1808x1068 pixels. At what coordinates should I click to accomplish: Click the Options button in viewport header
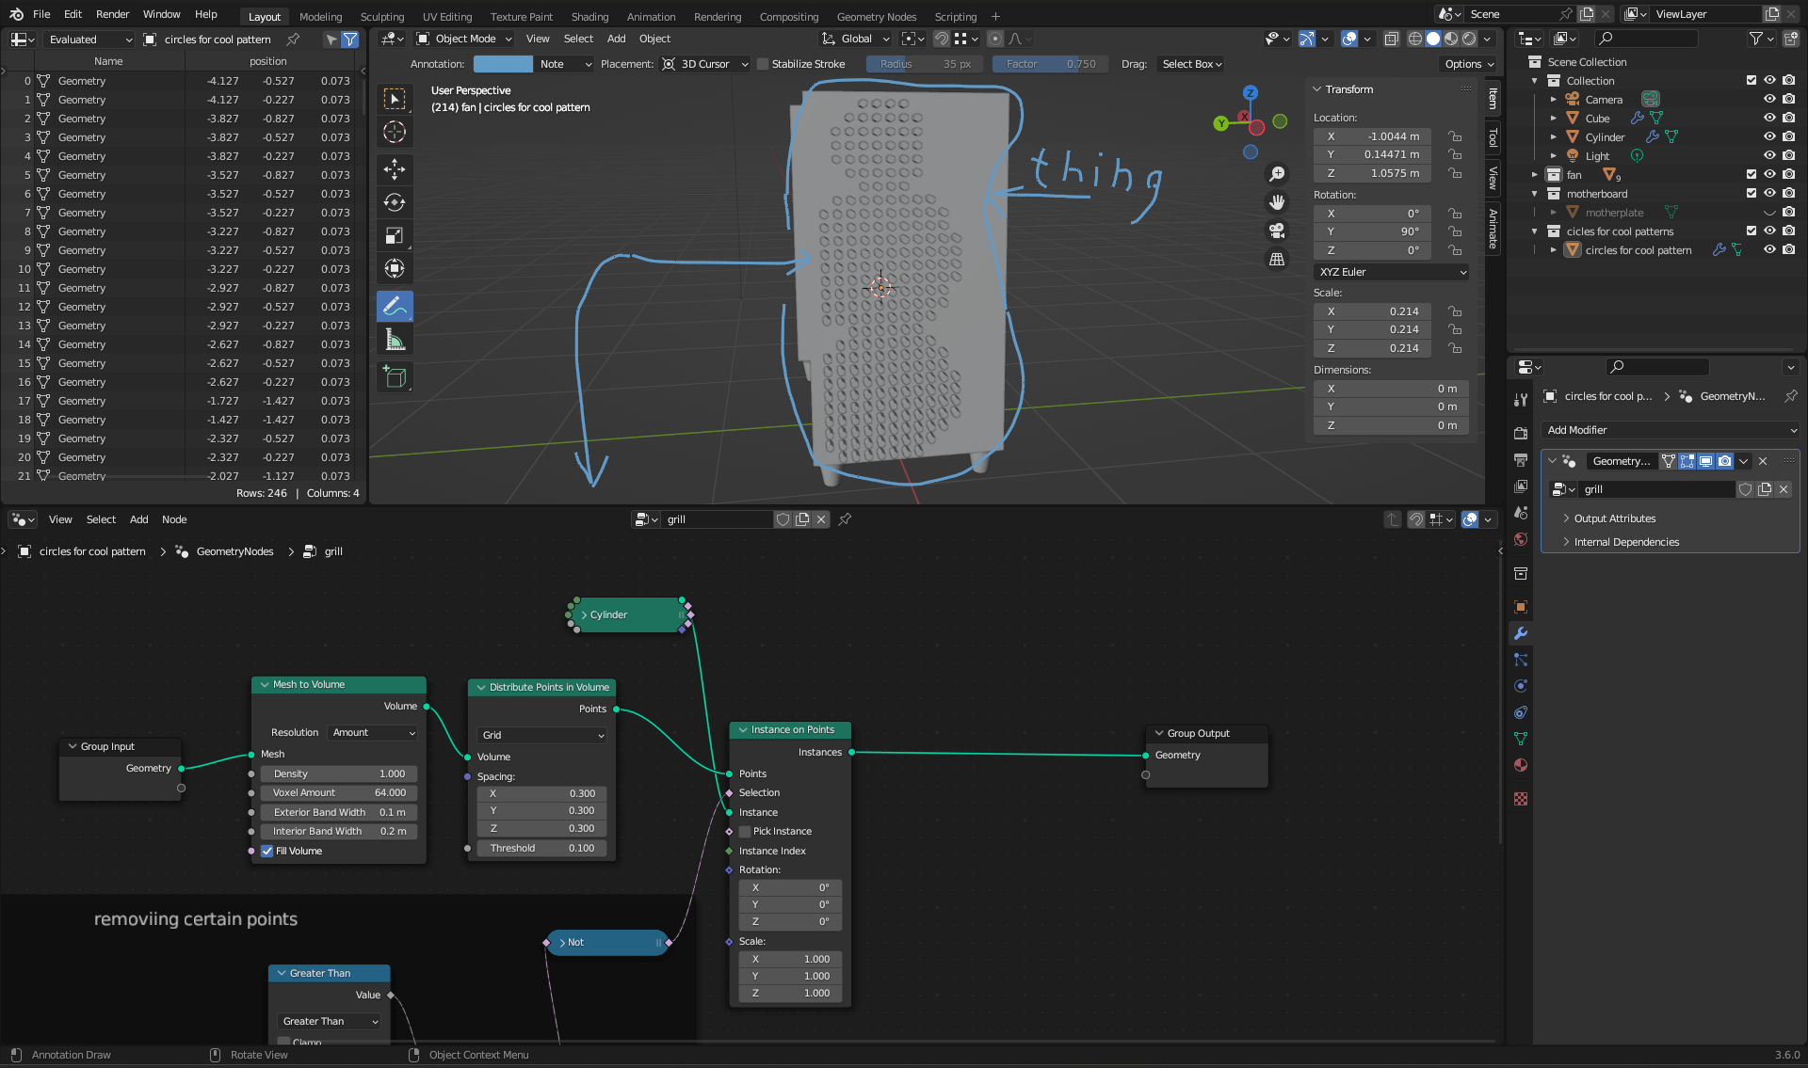pyautogui.click(x=1465, y=64)
